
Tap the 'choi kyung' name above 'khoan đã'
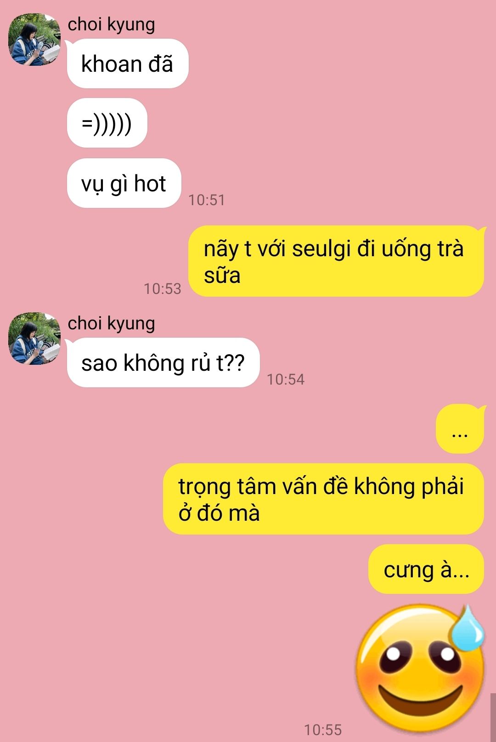tap(111, 24)
